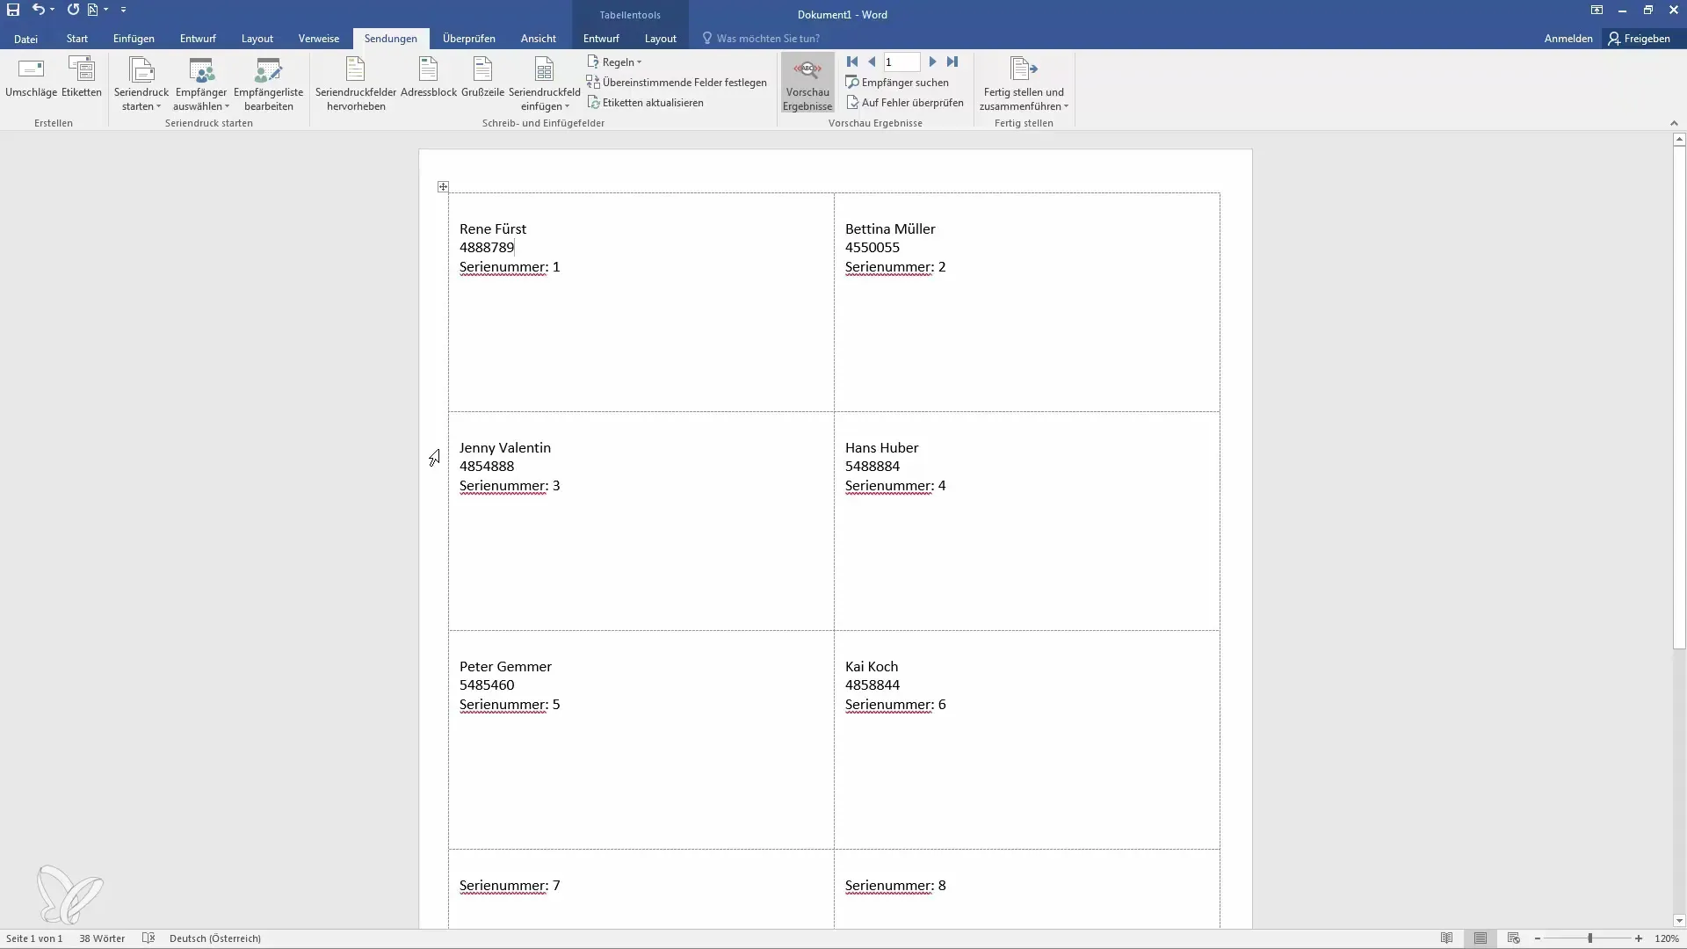Click Auf Fehler überprüfen
This screenshot has height=949, width=1687.
[x=905, y=103]
